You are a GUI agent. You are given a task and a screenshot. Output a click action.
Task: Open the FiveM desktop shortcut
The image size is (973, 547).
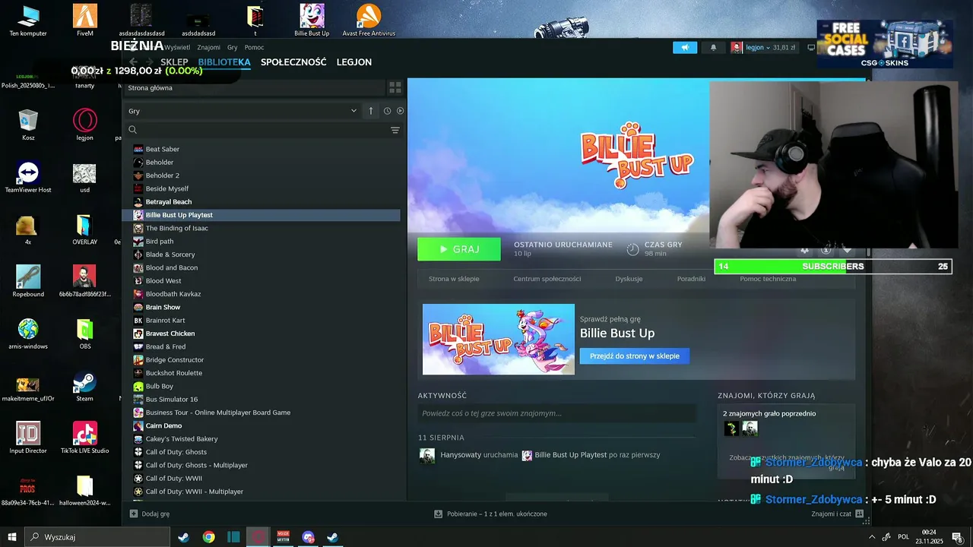[x=85, y=21]
